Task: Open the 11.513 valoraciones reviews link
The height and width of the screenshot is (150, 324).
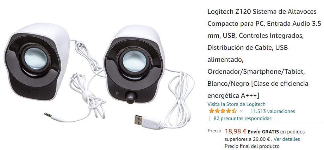Action: tap(273, 111)
